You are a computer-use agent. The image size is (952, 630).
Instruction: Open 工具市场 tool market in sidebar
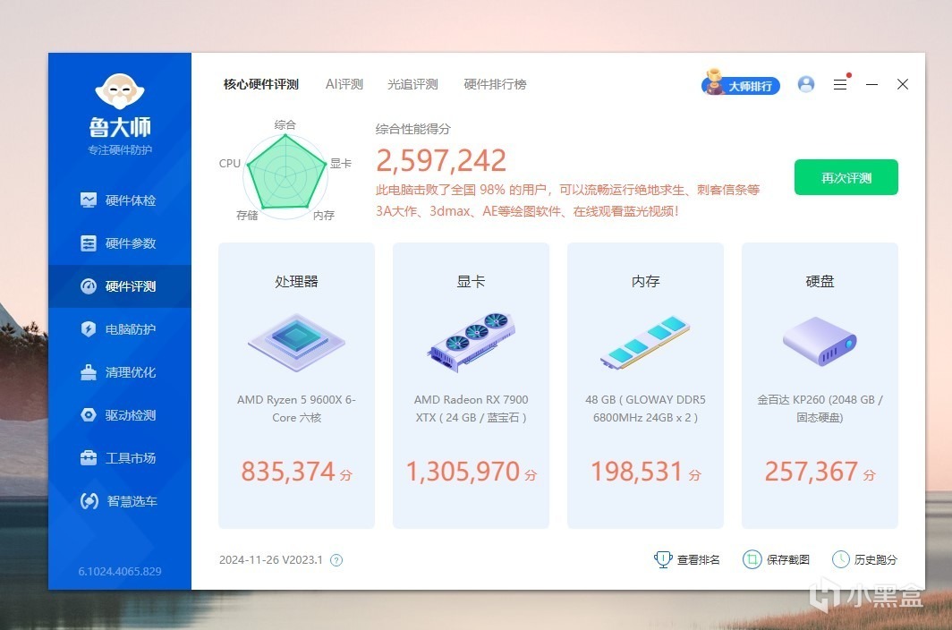tap(120, 458)
